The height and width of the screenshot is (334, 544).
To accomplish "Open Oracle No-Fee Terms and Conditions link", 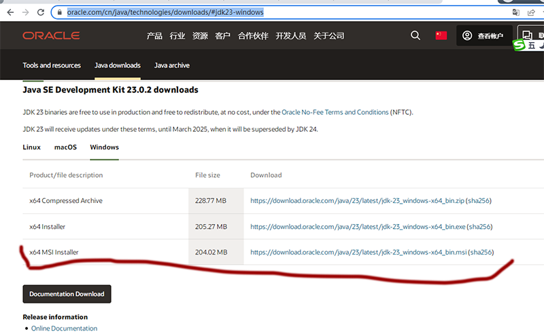I will point(335,112).
